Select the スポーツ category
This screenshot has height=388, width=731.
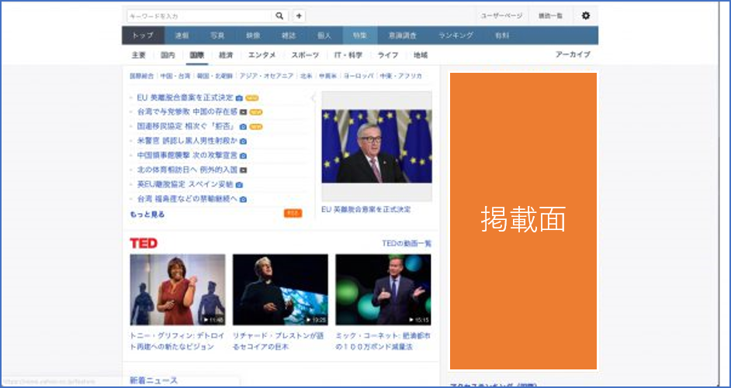tap(305, 55)
